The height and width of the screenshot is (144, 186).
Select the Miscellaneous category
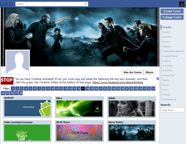coord(169,100)
